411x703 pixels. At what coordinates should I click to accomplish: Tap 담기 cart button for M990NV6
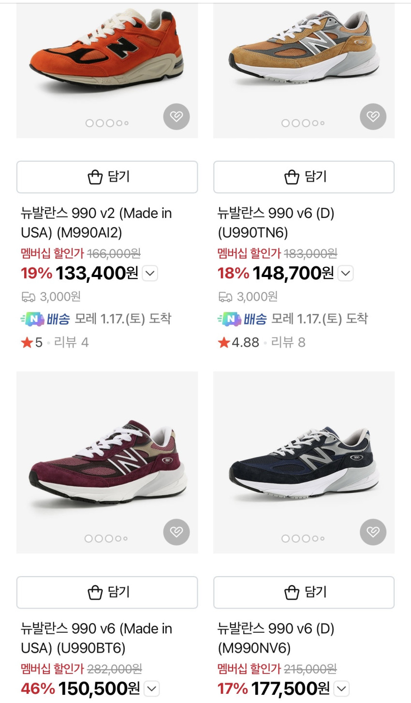[304, 592]
